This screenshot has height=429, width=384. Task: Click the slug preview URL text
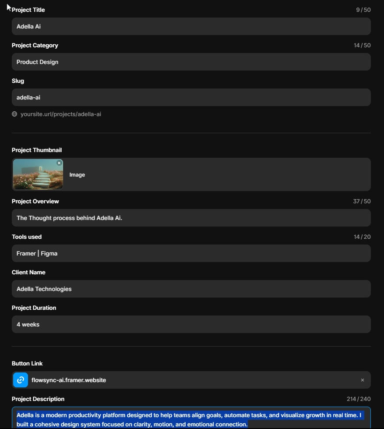(x=61, y=114)
